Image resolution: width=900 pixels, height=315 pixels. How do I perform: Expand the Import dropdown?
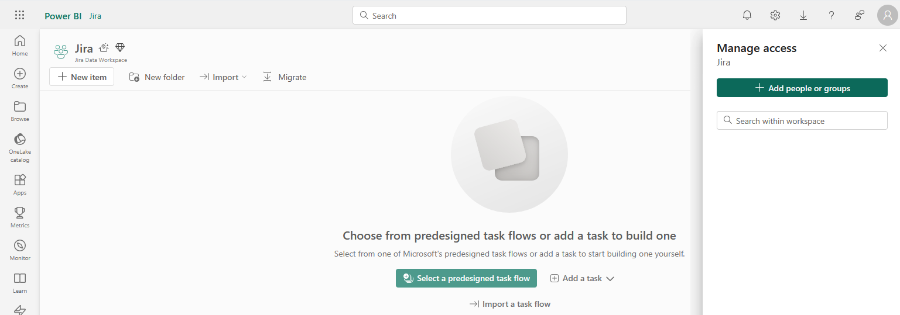(223, 77)
